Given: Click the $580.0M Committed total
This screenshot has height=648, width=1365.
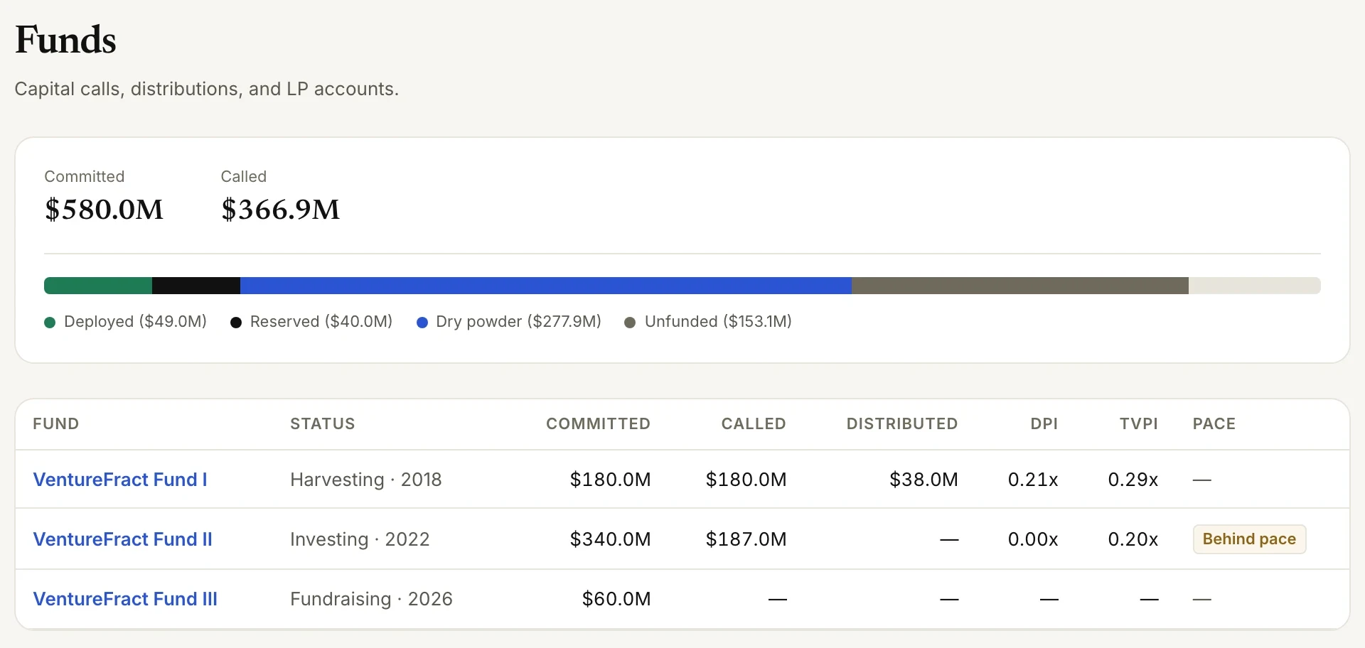Looking at the screenshot, I should [104, 210].
